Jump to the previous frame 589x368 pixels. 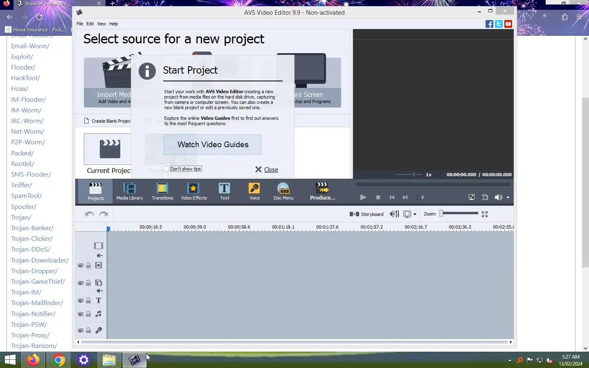[x=392, y=197]
